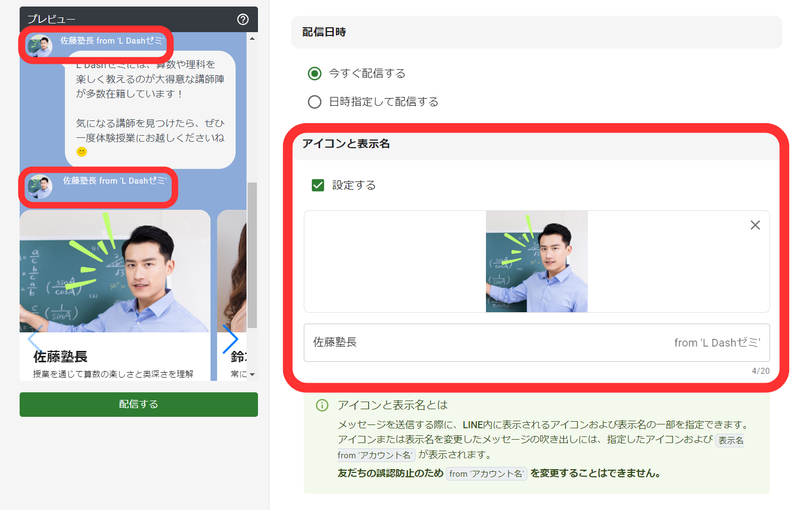Select the 日時指定して配信する radio option
Image resolution: width=799 pixels, height=510 pixels.
point(314,101)
